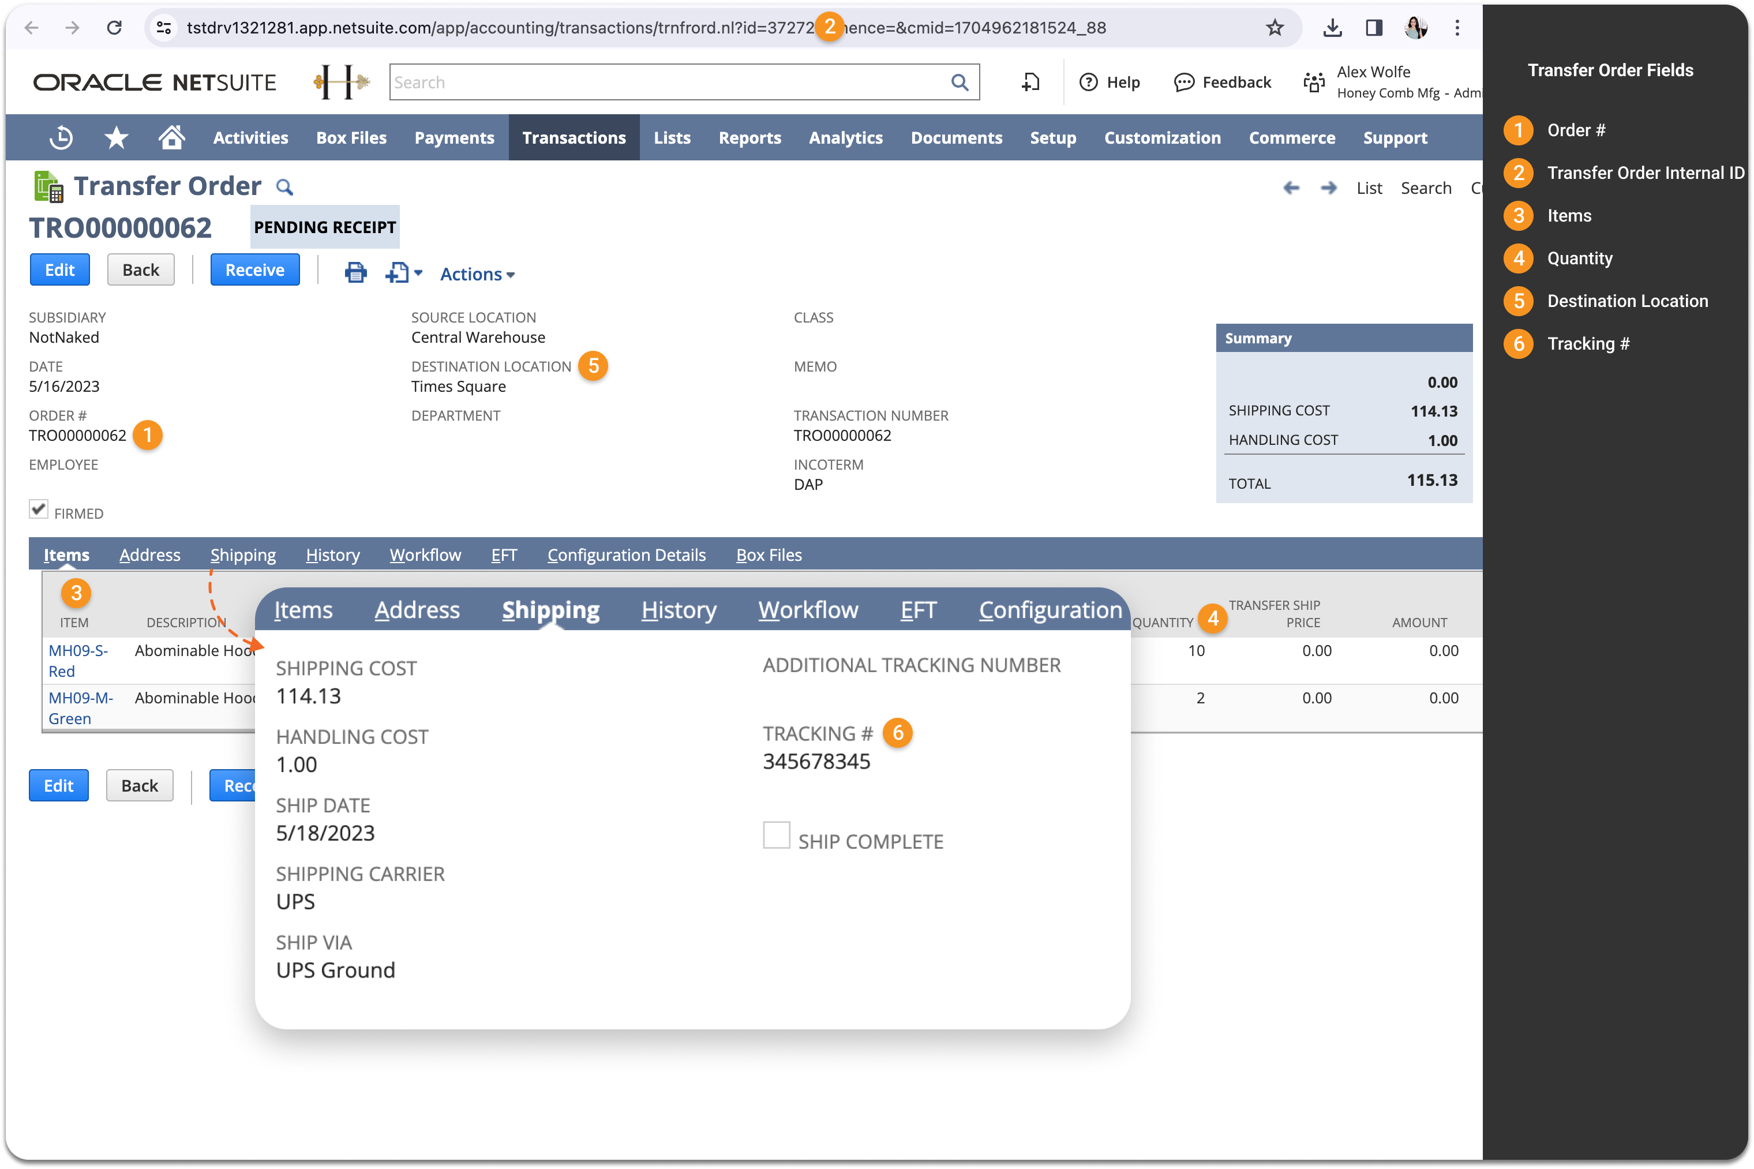Toggle the FIRMED checkbox
1754x1169 pixels.
coord(39,509)
